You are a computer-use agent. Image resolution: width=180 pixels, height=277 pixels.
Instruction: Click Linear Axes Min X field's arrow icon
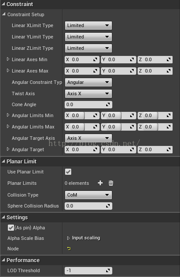click(95, 60)
